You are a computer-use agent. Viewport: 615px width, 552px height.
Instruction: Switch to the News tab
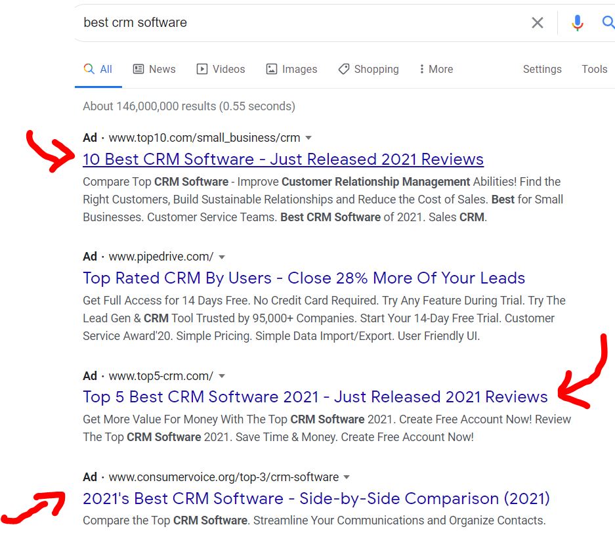coord(154,70)
